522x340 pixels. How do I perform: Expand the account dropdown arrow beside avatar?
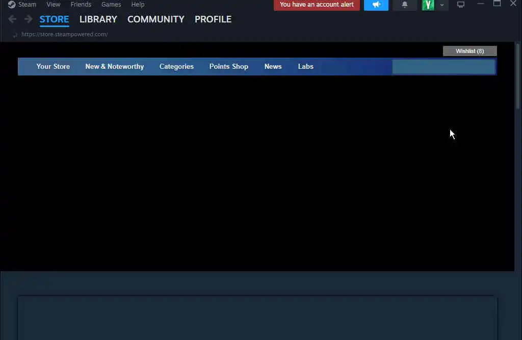click(x=442, y=5)
